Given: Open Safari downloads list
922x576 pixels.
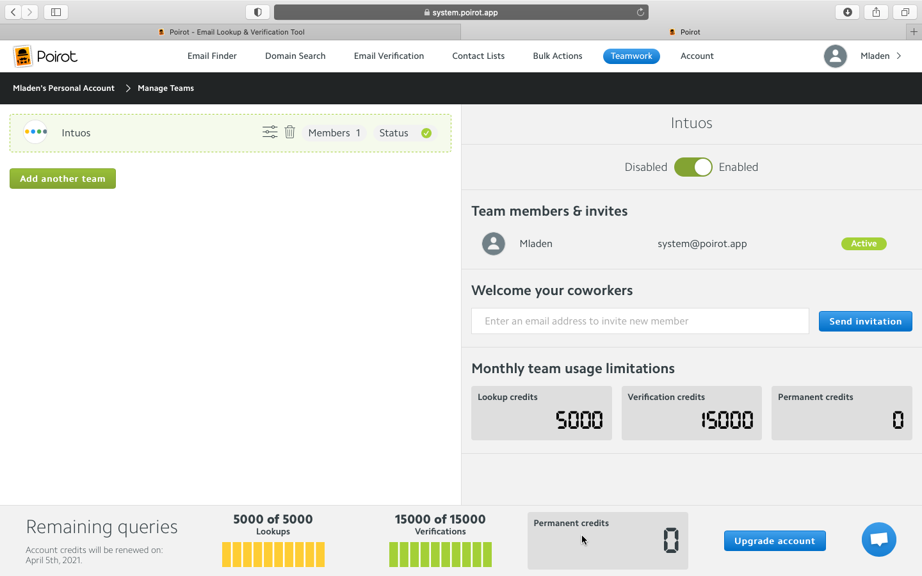Looking at the screenshot, I should tap(847, 12).
